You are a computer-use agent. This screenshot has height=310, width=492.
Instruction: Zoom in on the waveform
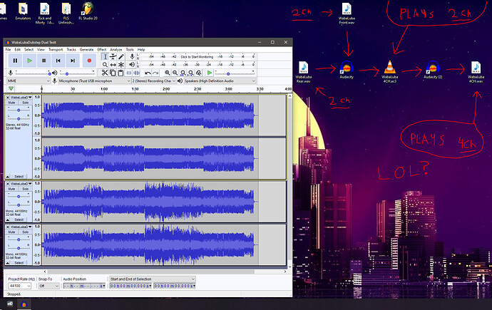168,73
